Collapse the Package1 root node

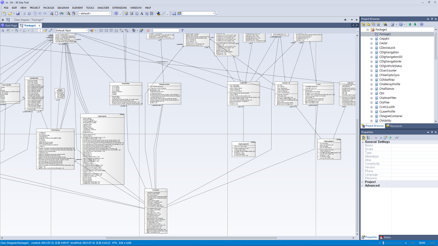pos(367,29)
